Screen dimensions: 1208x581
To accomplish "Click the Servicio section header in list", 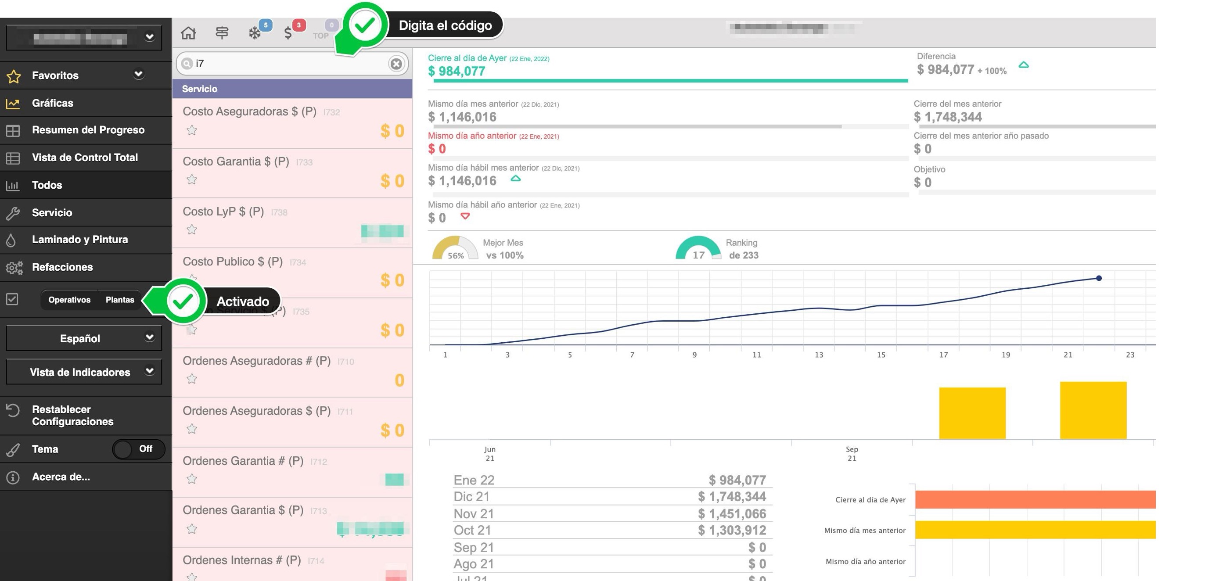I will 292,89.
